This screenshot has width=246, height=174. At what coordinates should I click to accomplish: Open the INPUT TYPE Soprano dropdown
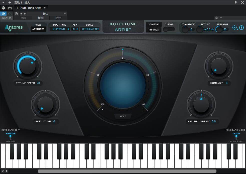pyautogui.click(x=60, y=29)
